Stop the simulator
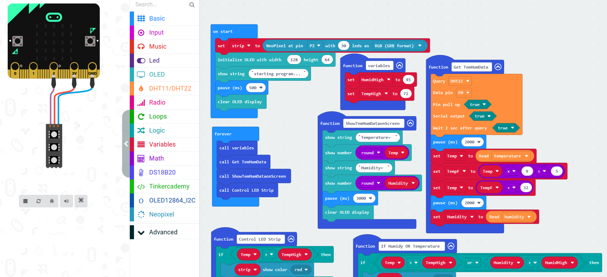 pyautogui.click(x=25, y=201)
